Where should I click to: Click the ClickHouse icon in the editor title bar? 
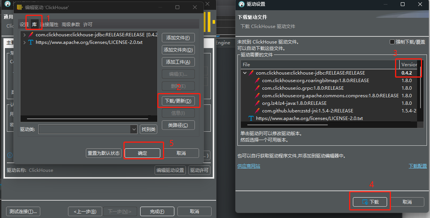click(19, 7)
